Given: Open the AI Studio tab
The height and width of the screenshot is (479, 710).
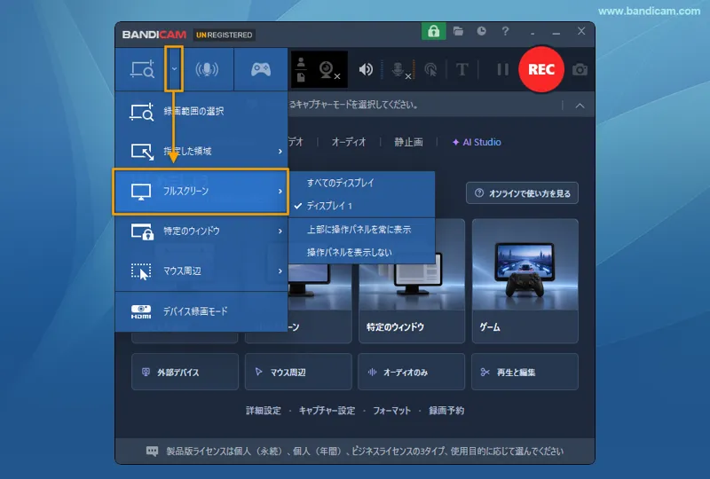Looking at the screenshot, I should (477, 142).
